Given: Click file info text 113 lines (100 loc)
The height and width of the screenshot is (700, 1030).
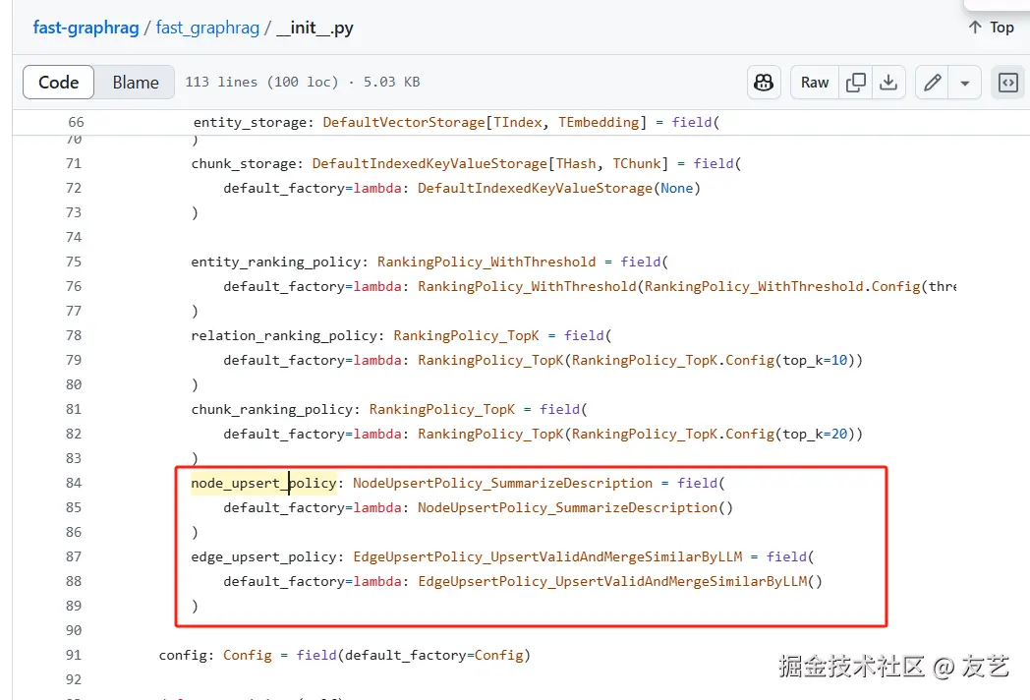Looking at the screenshot, I should 261,83.
